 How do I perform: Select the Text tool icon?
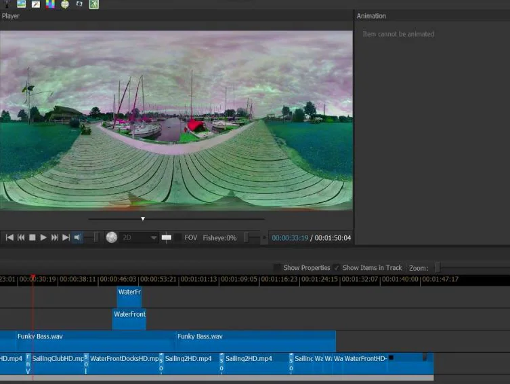tap(7, 4)
